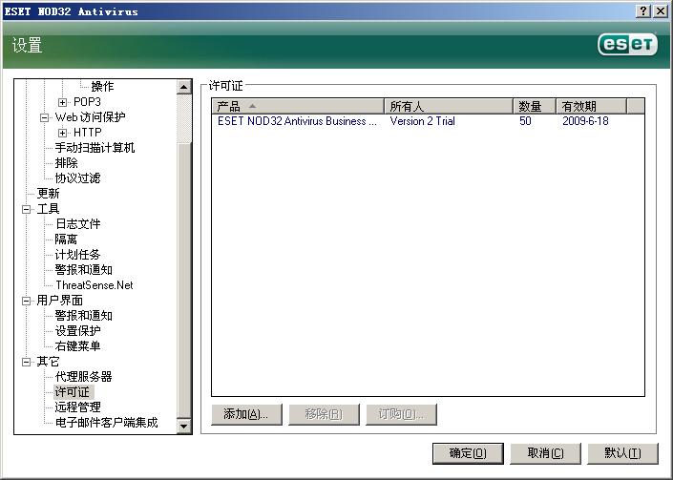Expand the POP3 tree node
This screenshot has height=480, width=673.
63,102
